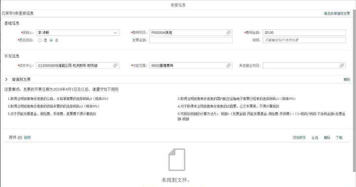Open value help icon for 功能范围 field
The image size is (356, 187).
click(x=228, y=66)
